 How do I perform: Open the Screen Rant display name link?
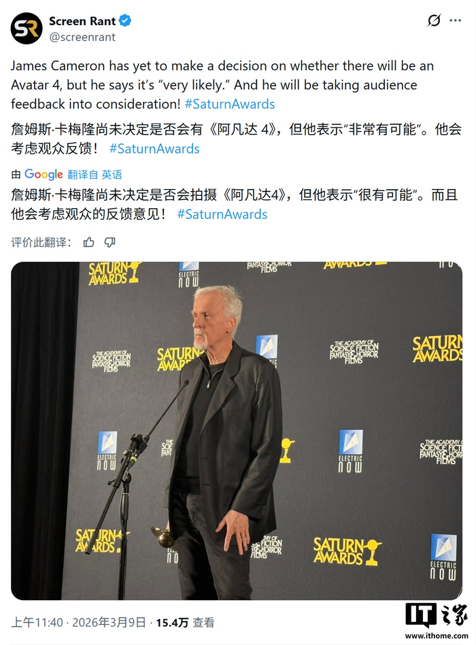82,20
